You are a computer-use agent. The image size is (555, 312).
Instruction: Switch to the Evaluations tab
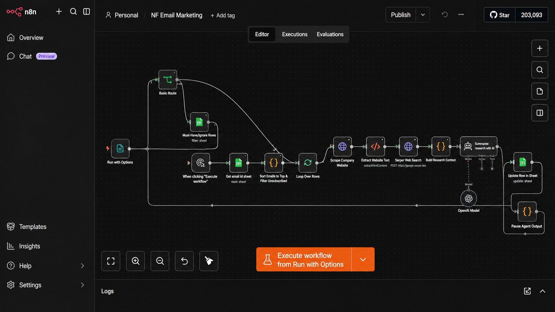[330, 34]
